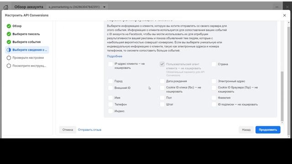Check ID подписки — не хэшировать checkbox
This screenshot has width=292, height=164.
214,104
